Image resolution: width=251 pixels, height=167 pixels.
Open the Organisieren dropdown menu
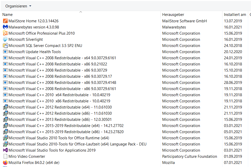pyautogui.click(x=18, y=6)
